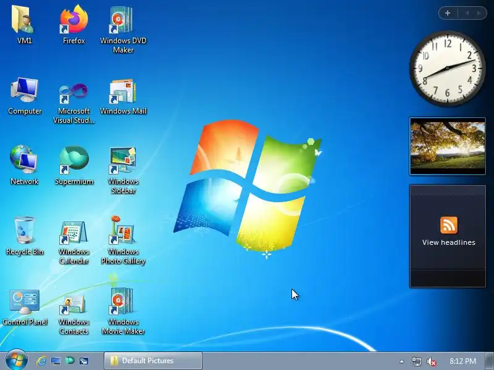494x370 pixels.
Task: Click the analog clock gadget
Action: 447,68
